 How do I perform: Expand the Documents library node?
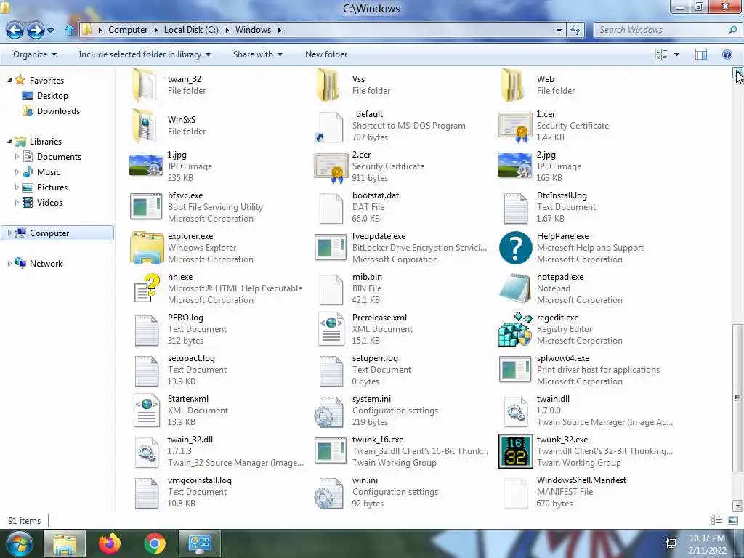17,157
